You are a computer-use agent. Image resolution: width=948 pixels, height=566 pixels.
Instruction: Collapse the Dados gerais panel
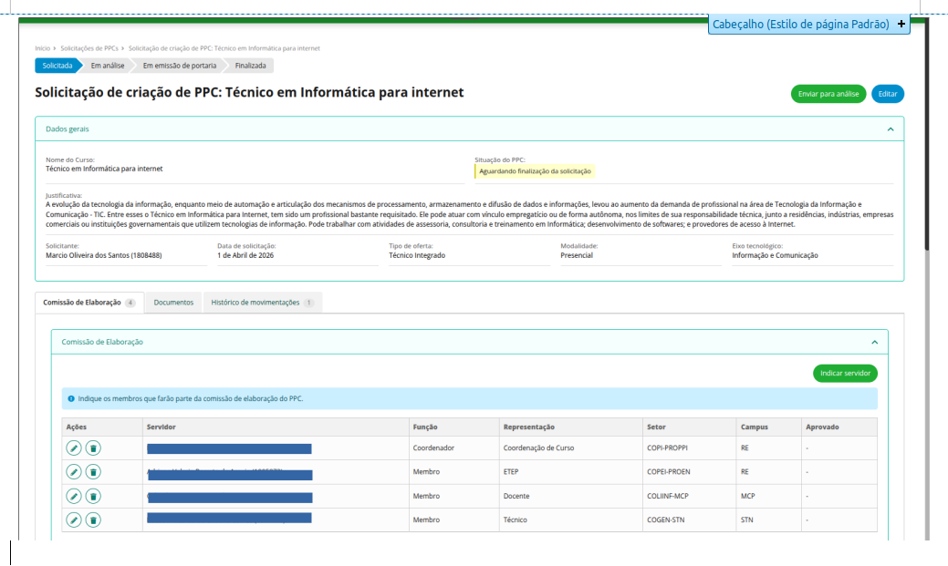pos(890,129)
